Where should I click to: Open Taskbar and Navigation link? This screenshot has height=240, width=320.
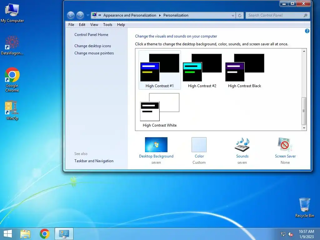94,161
